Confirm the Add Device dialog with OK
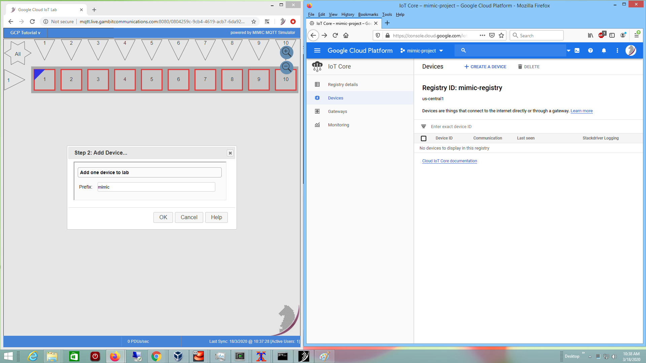This screenshot has height=363, width=646. pyautogui.click(x=163, y=217)
